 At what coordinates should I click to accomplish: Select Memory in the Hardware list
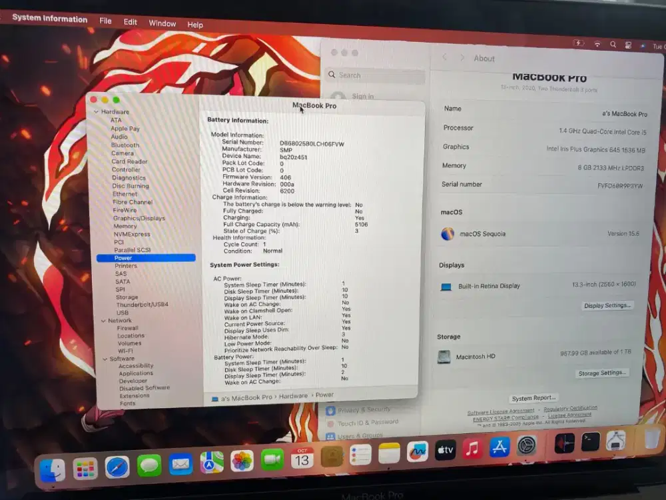coord(125,226)
